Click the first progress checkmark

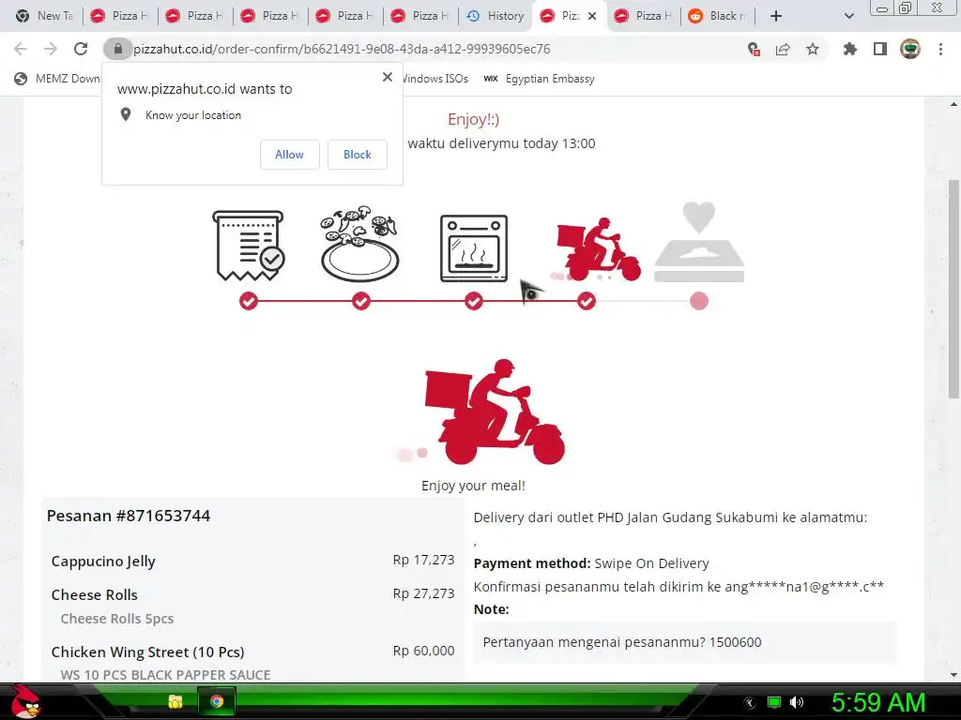click(x=248, y=301)
